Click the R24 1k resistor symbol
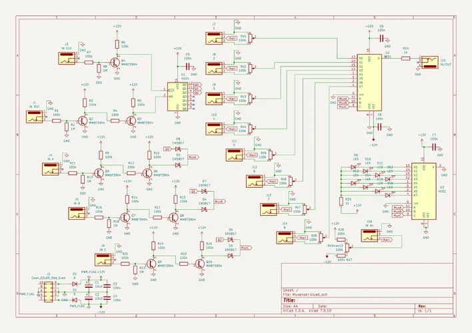 (406, 59)
